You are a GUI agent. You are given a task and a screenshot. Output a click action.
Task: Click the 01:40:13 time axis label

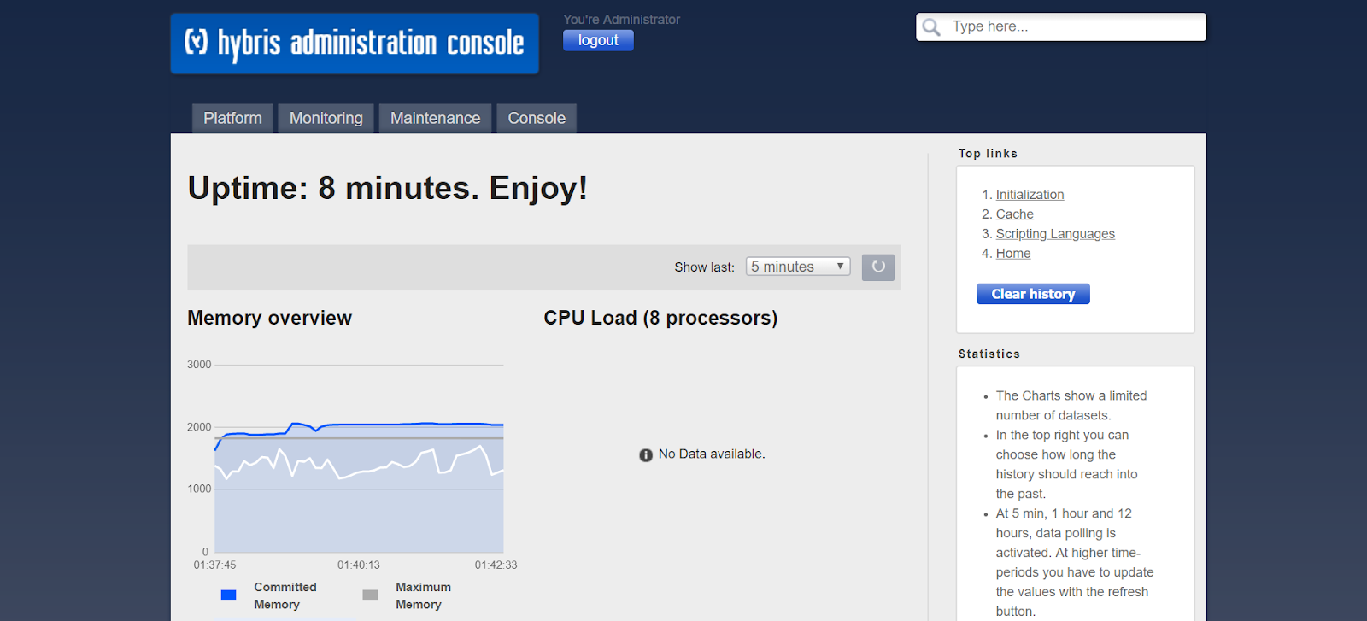point(359,565)
